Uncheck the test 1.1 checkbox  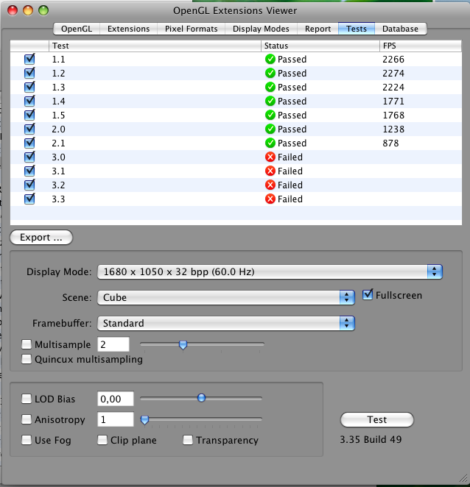[x=29, y=59]
